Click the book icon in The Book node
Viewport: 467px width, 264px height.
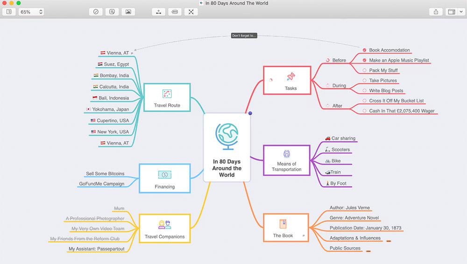(283, 224)
